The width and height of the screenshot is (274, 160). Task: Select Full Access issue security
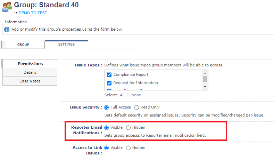point(106,107)
